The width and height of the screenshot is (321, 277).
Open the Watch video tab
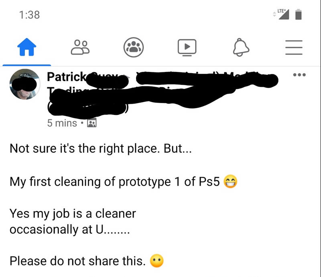pos(187,47)
